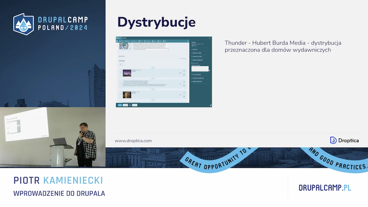Click the brown video paragraph thumbnail
Image resolution: width=368 pixels, height=207 pixels.
pyautogui.click(x=127, y=95)
